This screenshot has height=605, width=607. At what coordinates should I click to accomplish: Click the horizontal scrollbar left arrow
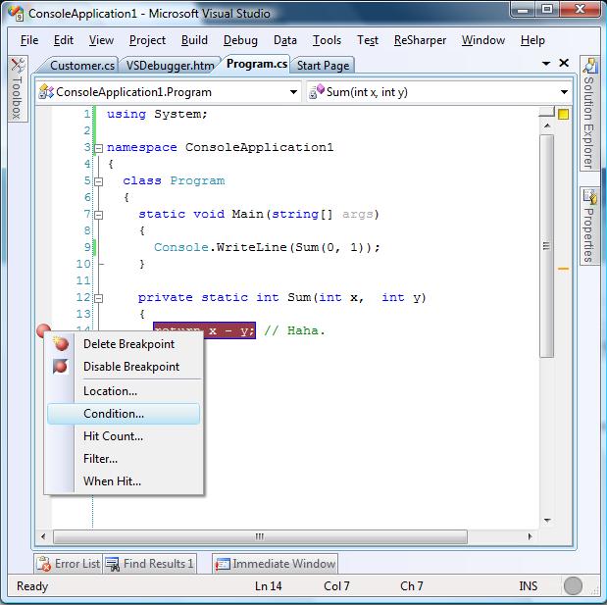[43, 536]
